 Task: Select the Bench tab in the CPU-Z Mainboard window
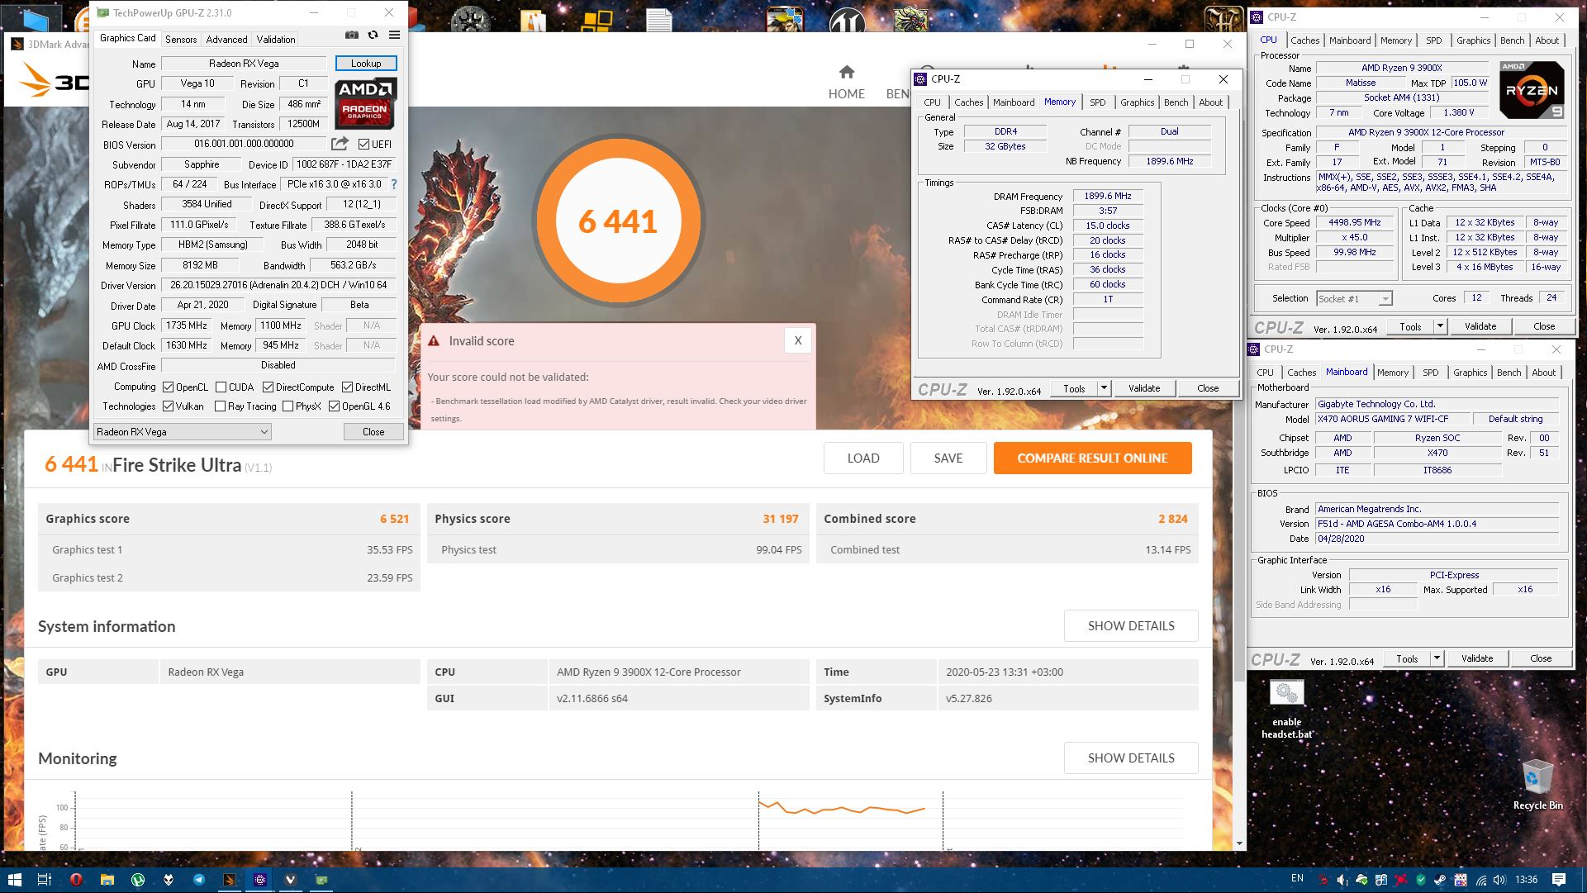pyautogui.click(x=1509, y=373)
